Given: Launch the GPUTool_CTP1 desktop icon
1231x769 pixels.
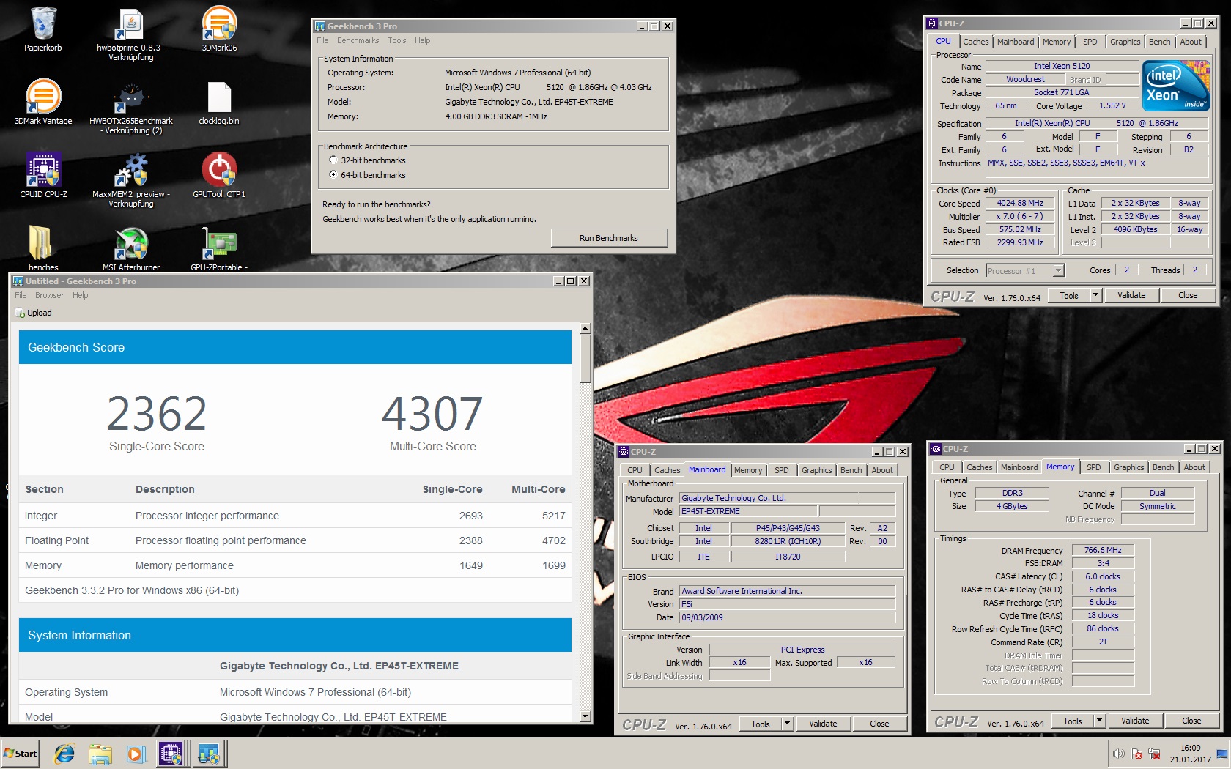Looking at the screenshot, I should click(x=219, y=170).
